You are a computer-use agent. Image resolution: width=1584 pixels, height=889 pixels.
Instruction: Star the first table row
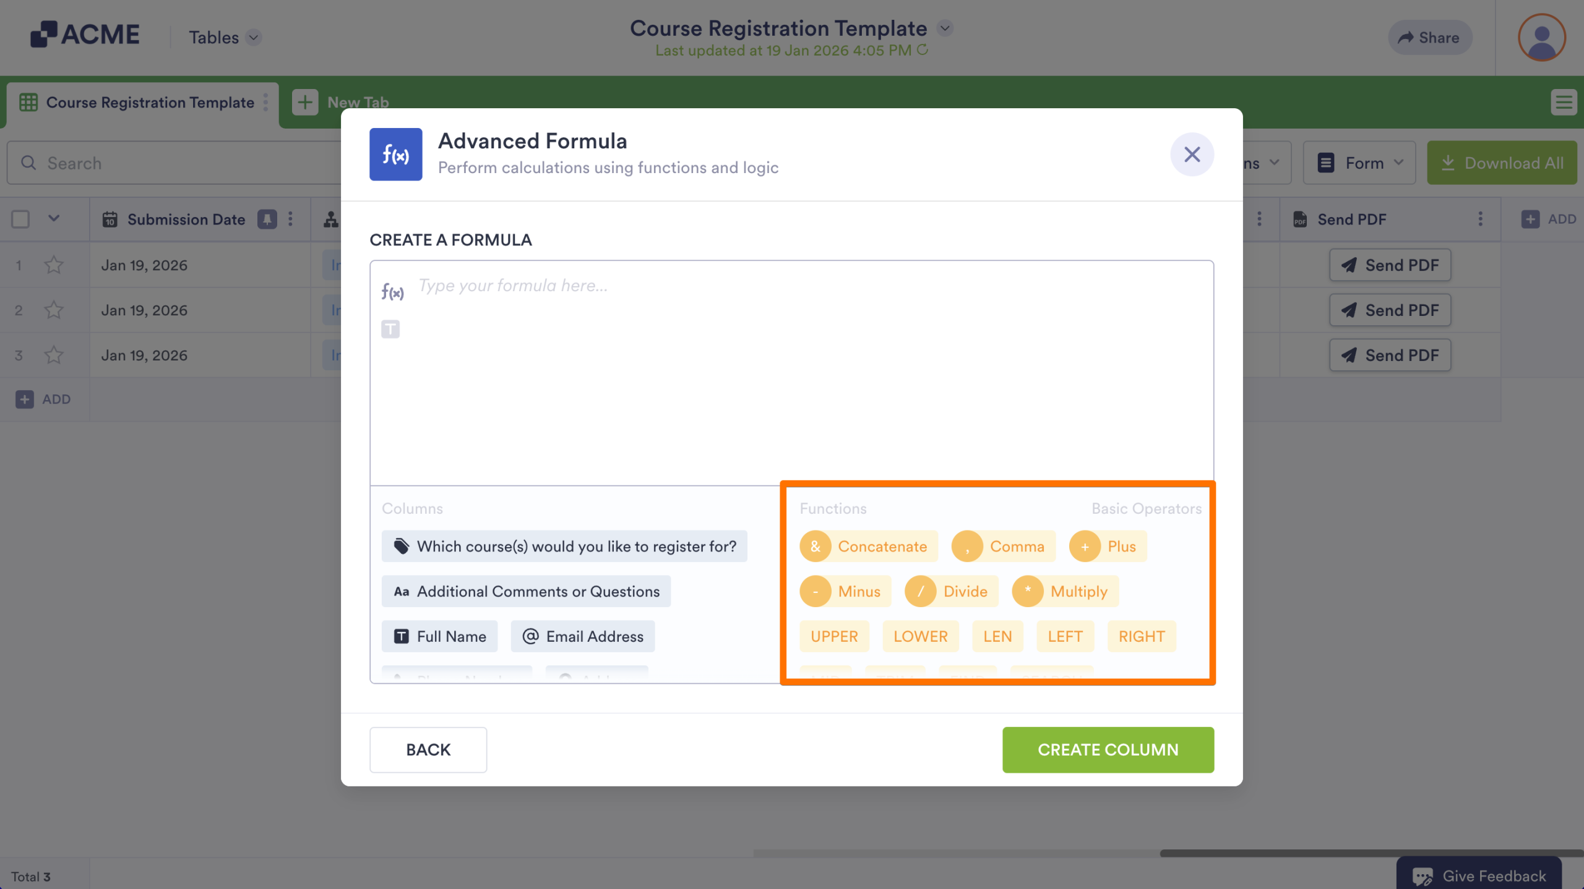point(54,265)
